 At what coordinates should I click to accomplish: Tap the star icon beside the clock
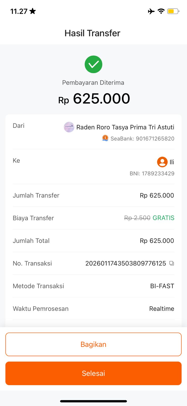[33, 11]
